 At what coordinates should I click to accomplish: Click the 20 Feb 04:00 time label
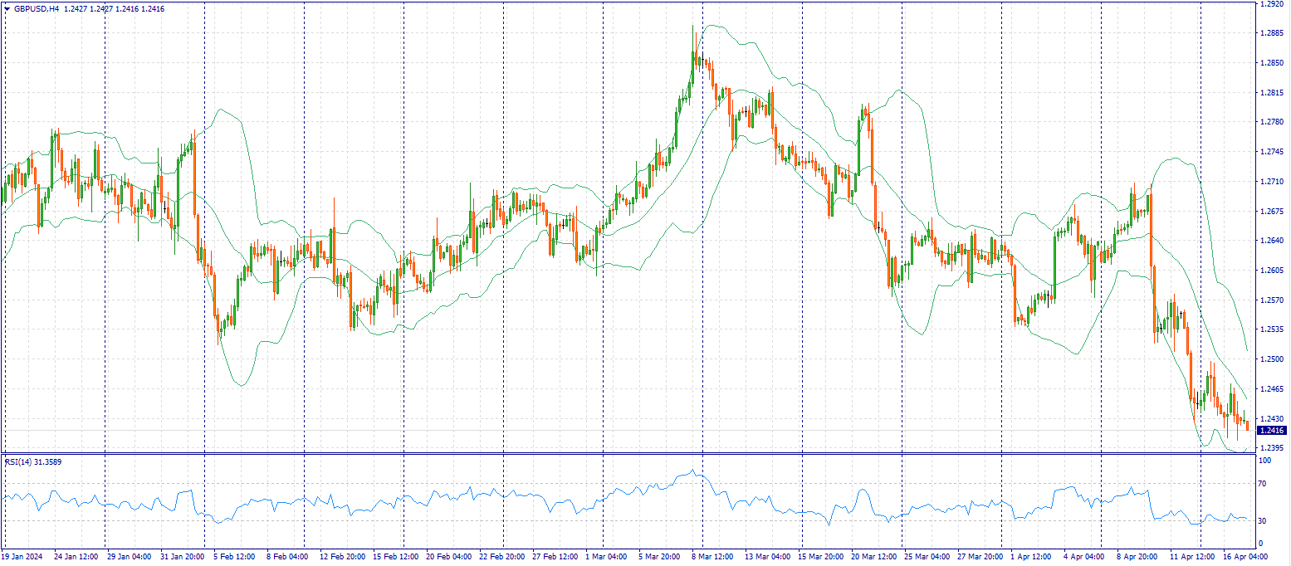click(x=449, y=556)
